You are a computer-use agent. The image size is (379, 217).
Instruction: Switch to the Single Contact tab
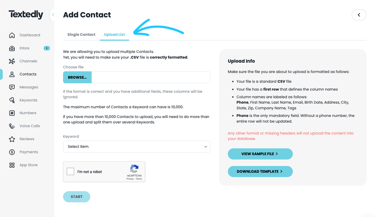coord(81,35)
